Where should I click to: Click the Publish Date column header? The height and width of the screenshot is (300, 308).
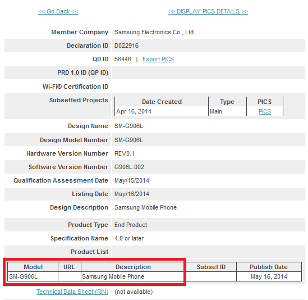pyautogui.click(x=269, y=267)
